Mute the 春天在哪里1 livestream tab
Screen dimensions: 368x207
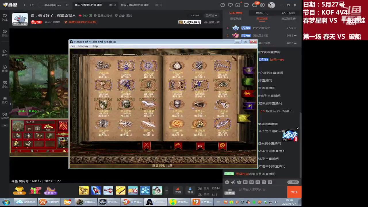pyautogui.click(x=111, y=5)
